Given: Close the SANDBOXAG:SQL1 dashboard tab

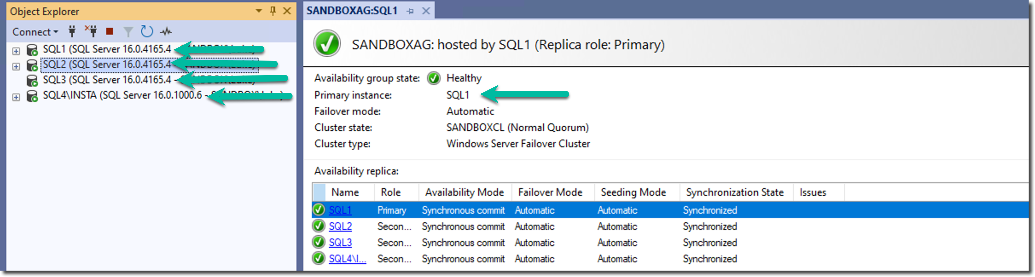Looking at the screenshot, I should tap(426, 11).
